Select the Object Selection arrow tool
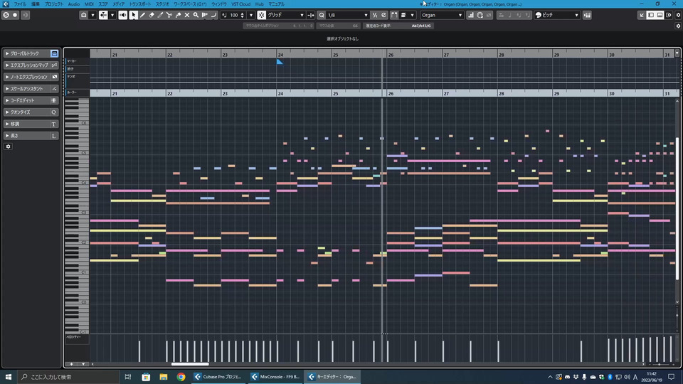The height and width of the screenshot is (384, 683). (133, 15)
